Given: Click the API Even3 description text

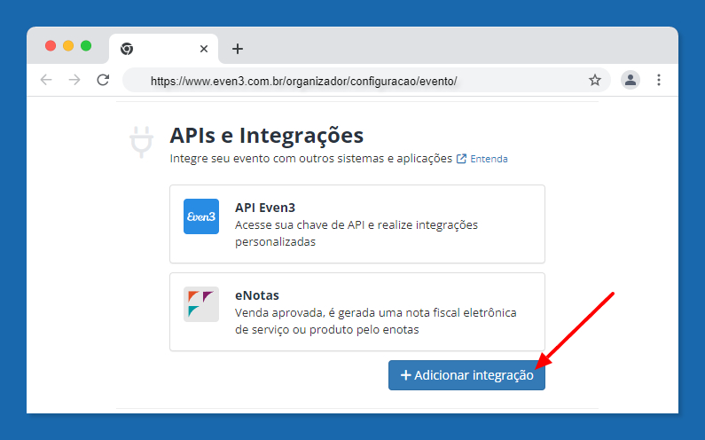Looking at the screenshot, I should coord(356,233).
